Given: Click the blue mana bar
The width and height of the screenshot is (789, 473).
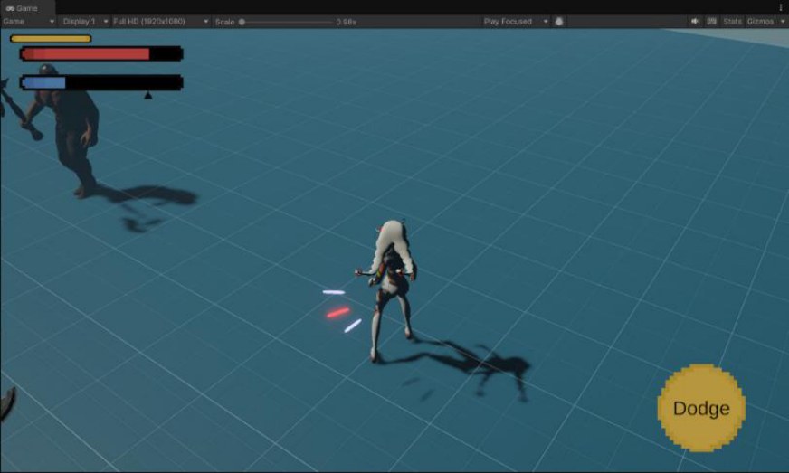Looking at the screenshot, I should (101, 82).
